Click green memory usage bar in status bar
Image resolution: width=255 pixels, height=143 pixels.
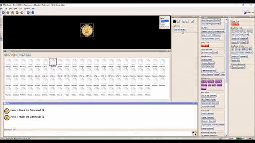240,139
